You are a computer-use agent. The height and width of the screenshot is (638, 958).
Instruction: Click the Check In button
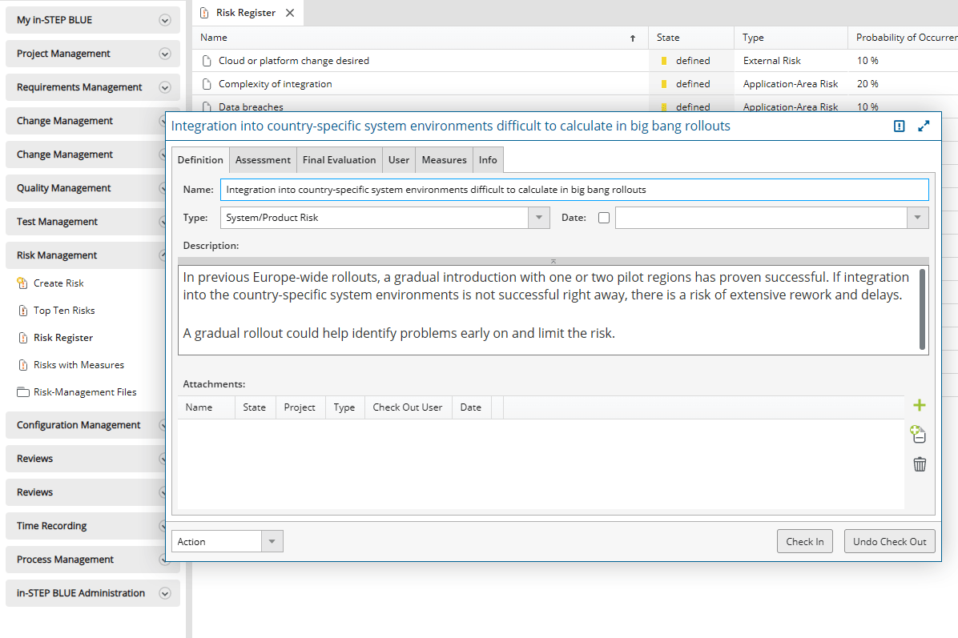coord(804,542)
